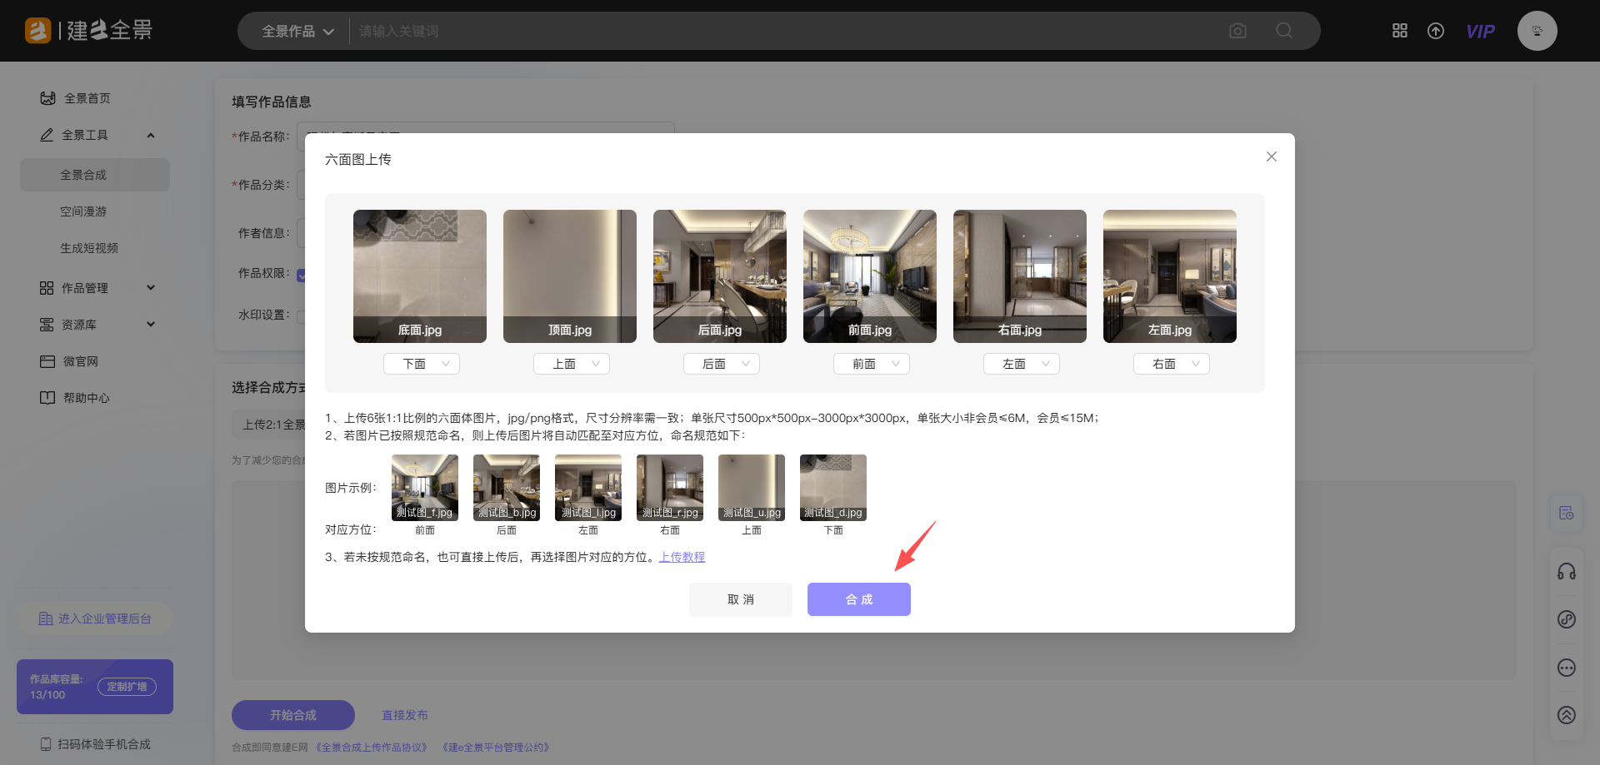
Task: Close the 六面图上传 dialog
Action: [x=1271, y=156]
